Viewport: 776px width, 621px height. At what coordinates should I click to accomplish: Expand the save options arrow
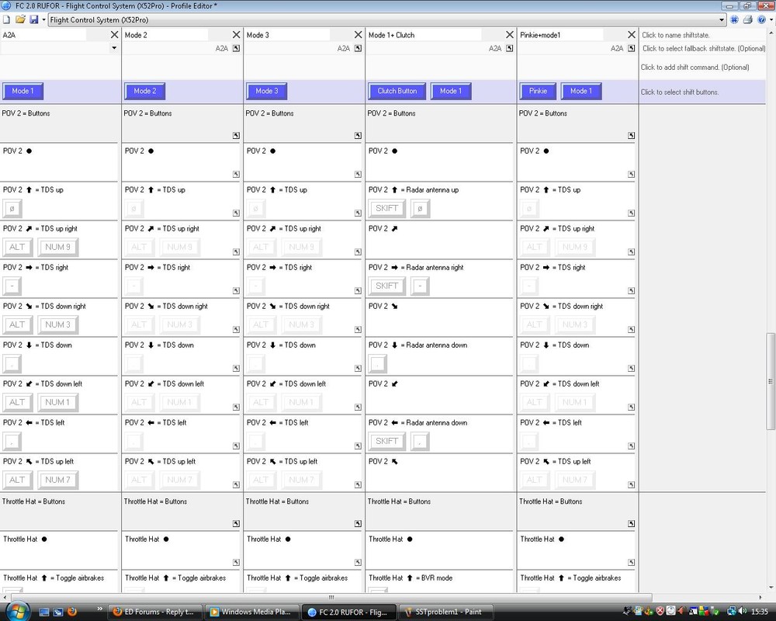(x=43, y=20)
